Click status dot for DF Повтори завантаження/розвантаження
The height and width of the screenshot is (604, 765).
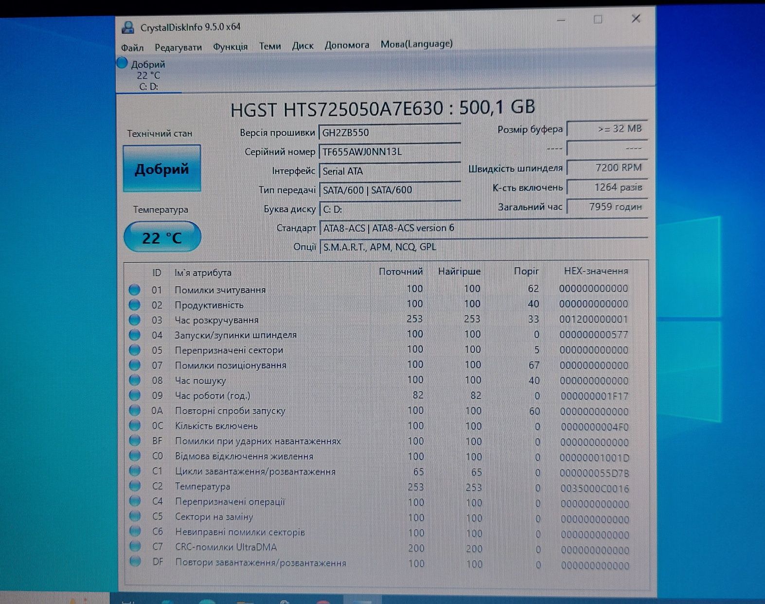135,561
